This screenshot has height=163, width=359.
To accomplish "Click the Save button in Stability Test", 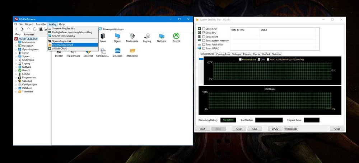I will [255, 129].
